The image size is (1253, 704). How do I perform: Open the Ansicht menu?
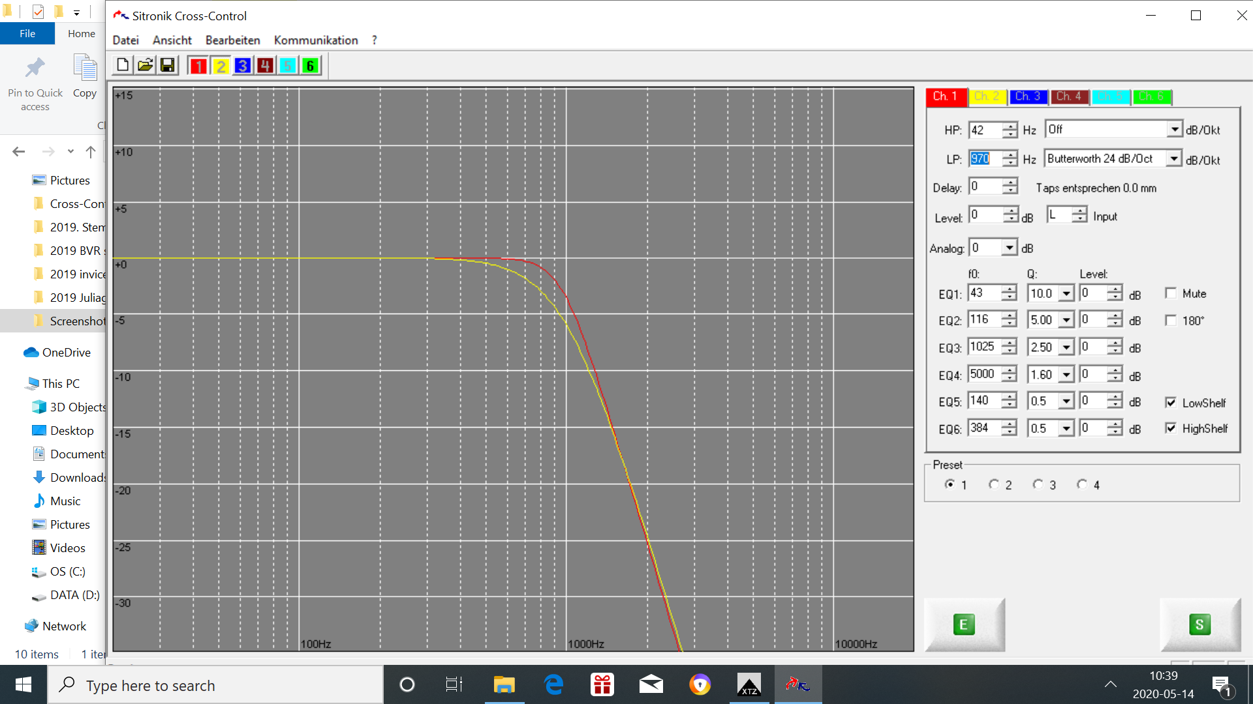coord(172,40)
